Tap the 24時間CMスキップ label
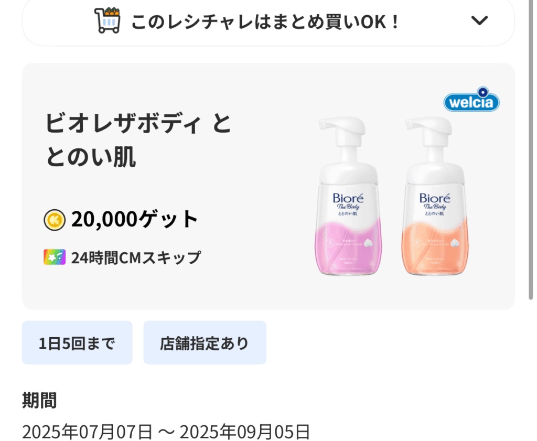This screenshot has height=441, width=537. coord(136,257)
